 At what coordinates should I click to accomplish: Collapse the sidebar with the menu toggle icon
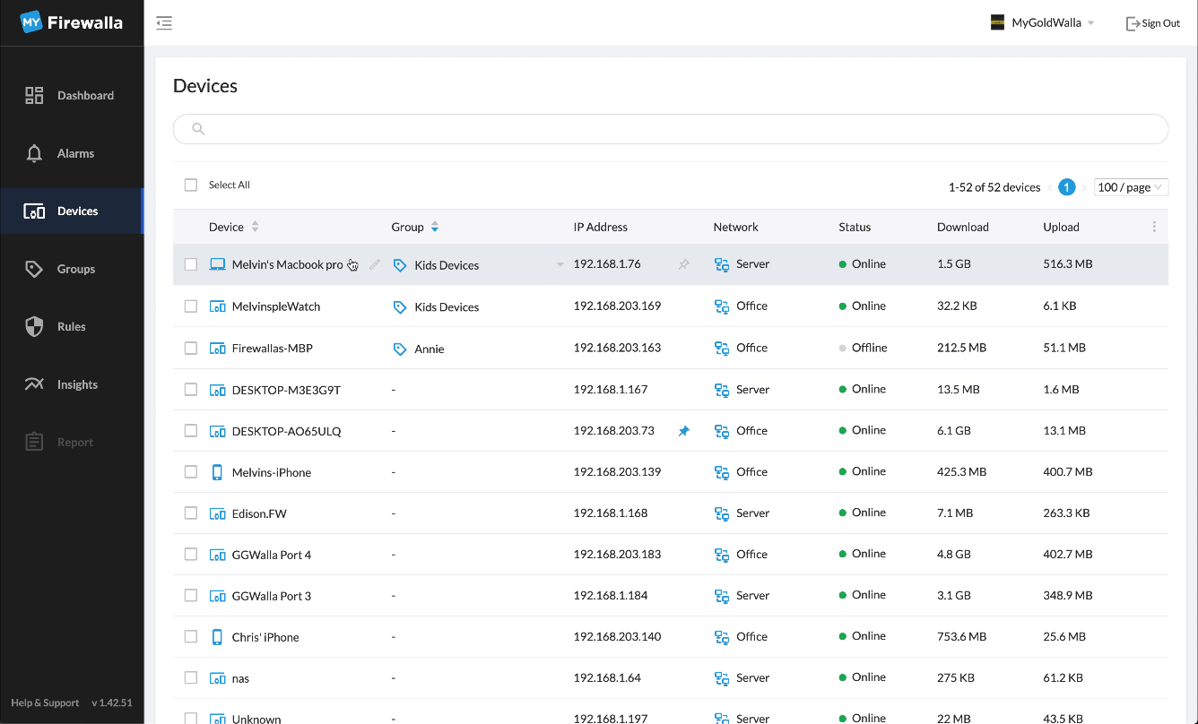(x=164, y=23)
